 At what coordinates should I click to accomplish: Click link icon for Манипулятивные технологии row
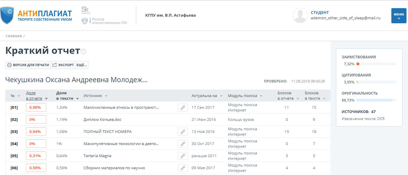183,144
